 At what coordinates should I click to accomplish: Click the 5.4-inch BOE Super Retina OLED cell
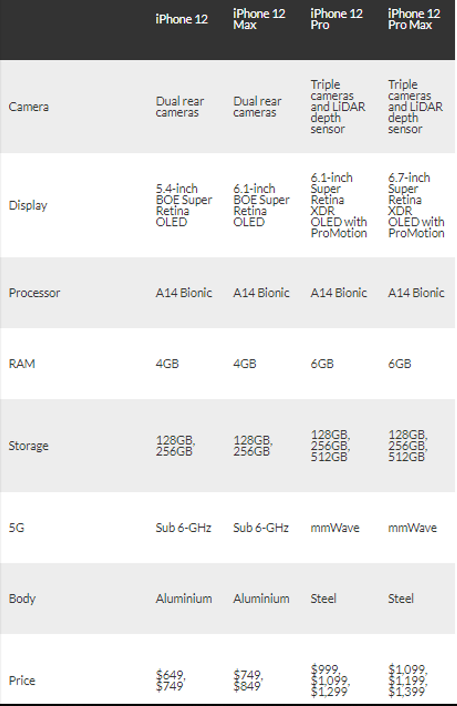point(183,205)
